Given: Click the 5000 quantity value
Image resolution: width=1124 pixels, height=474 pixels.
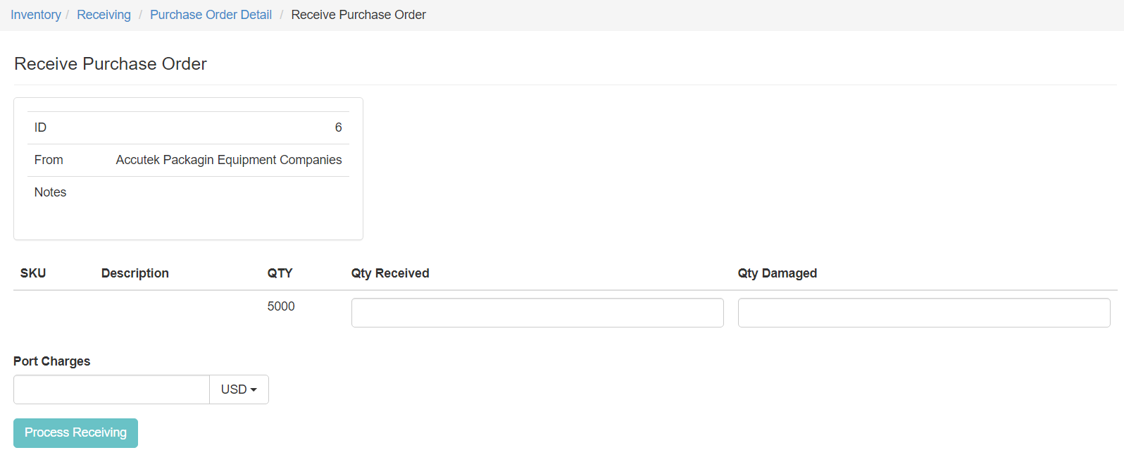Looking at the screenshot, I should 281,306.
